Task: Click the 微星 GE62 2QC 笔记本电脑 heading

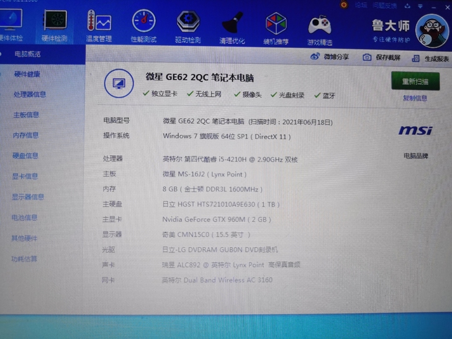Action: 200,78
